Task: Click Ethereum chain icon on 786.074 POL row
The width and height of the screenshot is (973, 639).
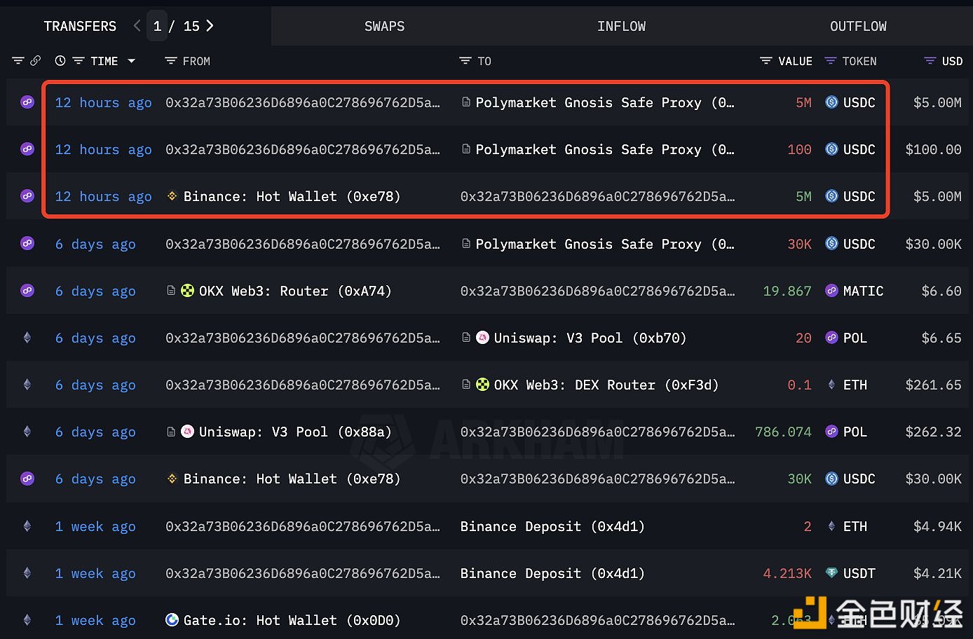Action: (x=27, y=432)
